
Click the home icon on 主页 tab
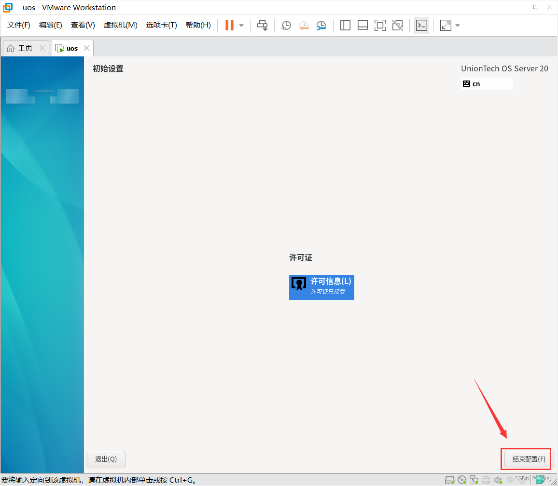(x=11, y=48)
